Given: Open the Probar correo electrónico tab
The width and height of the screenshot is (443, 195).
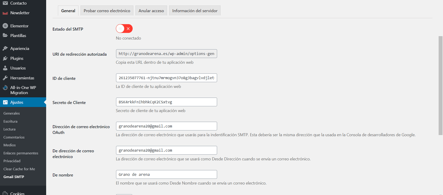Looking at the screenshot, I should click(x=107, y=11).
